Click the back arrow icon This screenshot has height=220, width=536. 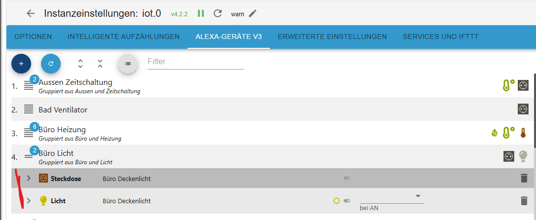[31, 13]
